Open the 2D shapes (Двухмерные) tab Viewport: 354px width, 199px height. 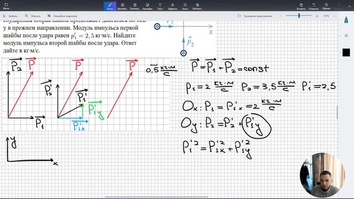pos(122,6)
